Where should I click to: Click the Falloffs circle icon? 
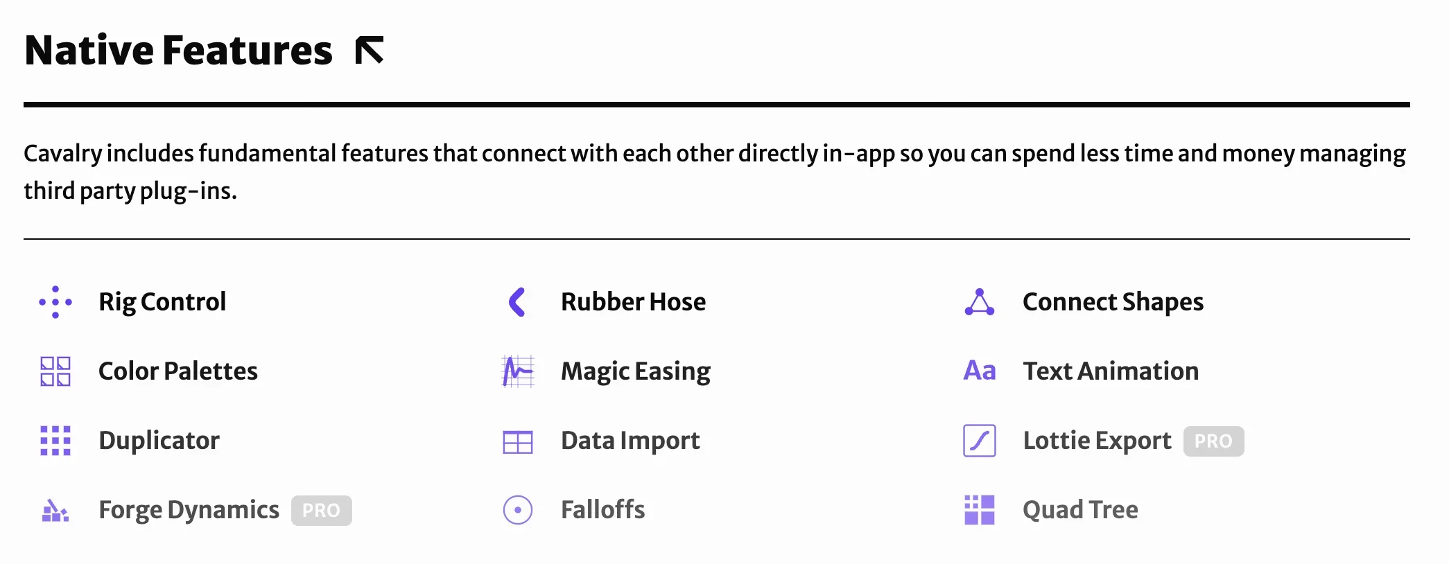518,511
